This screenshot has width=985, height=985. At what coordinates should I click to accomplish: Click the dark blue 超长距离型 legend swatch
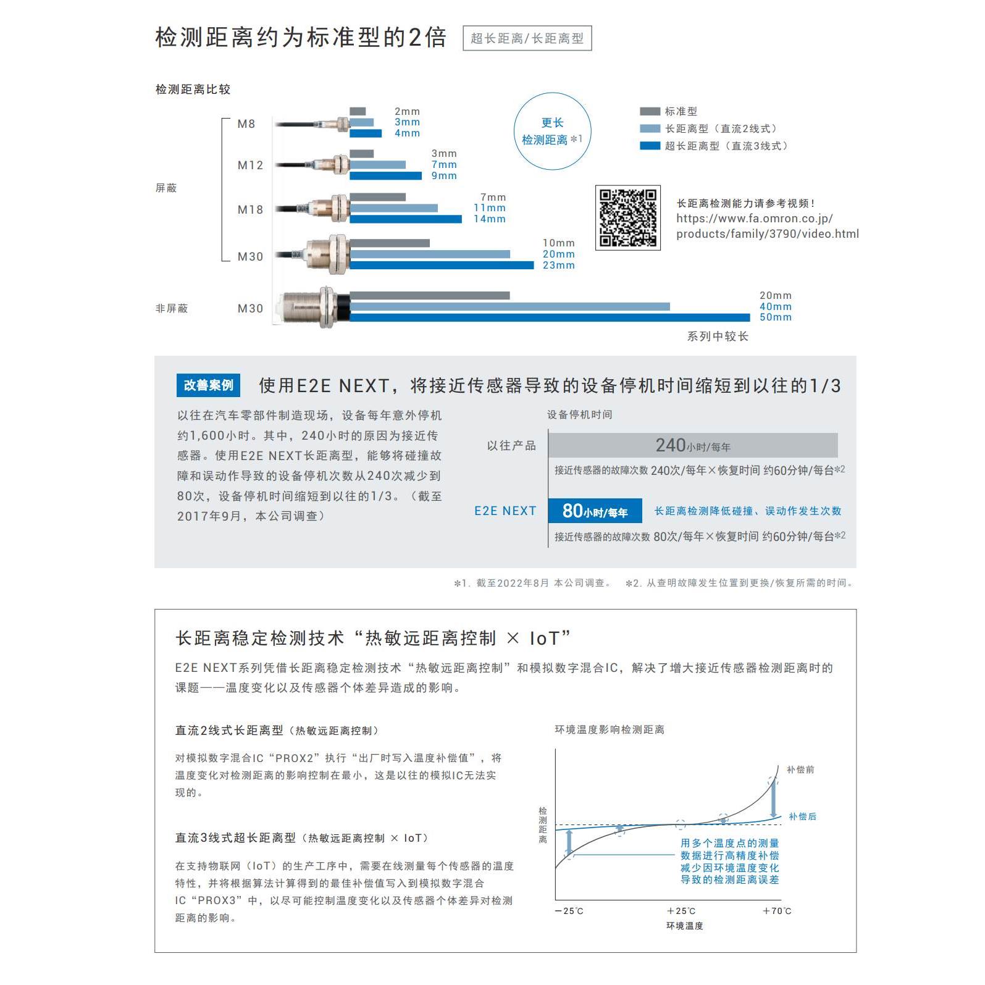650,146
